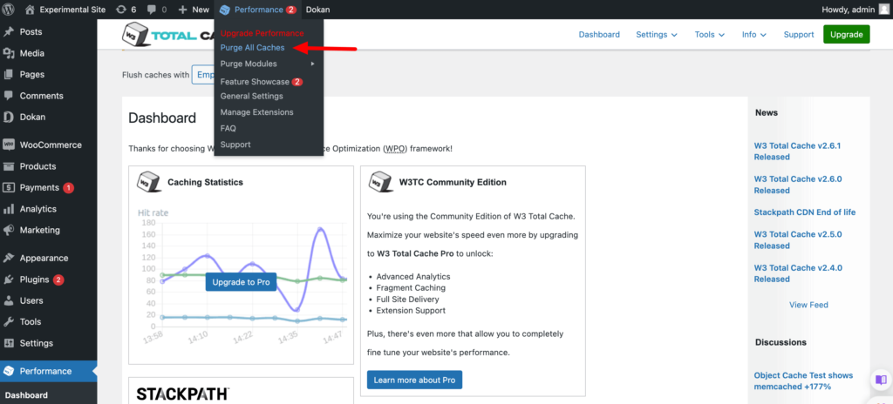Click the STACKPATH logo
Screen dimensions: 893x404
click(183, 394)
